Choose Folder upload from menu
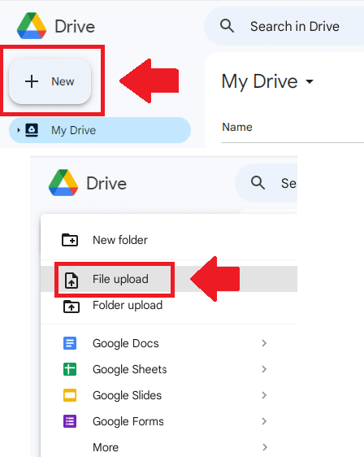Screen dimensions: 364x457 (169, 305)
